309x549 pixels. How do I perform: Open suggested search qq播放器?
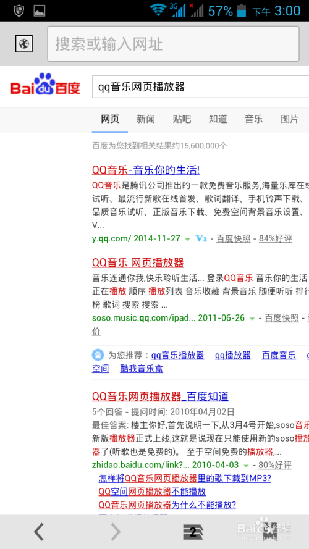tap(233, 355)
